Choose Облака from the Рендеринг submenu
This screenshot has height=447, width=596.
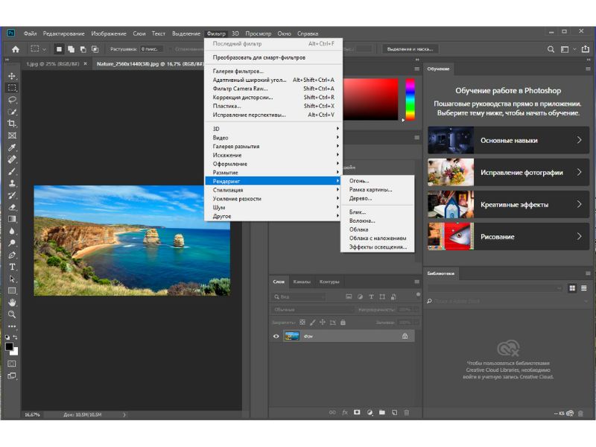point(359,229)
